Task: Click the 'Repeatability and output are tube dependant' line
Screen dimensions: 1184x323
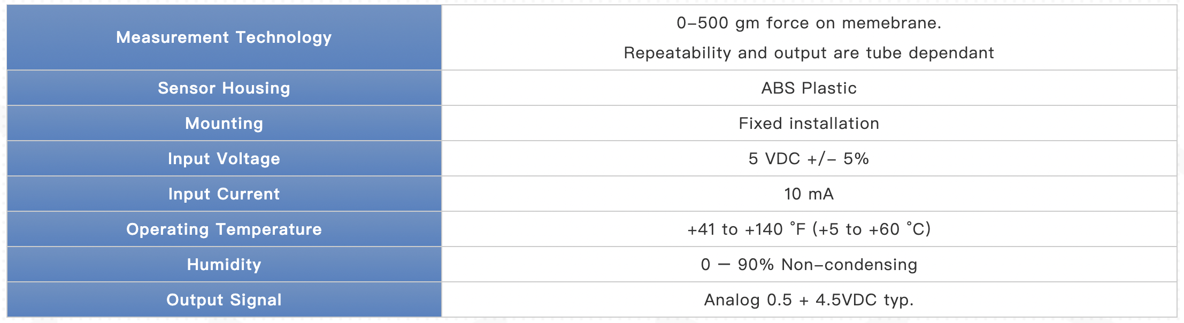Action: click(x=809, y=53)
